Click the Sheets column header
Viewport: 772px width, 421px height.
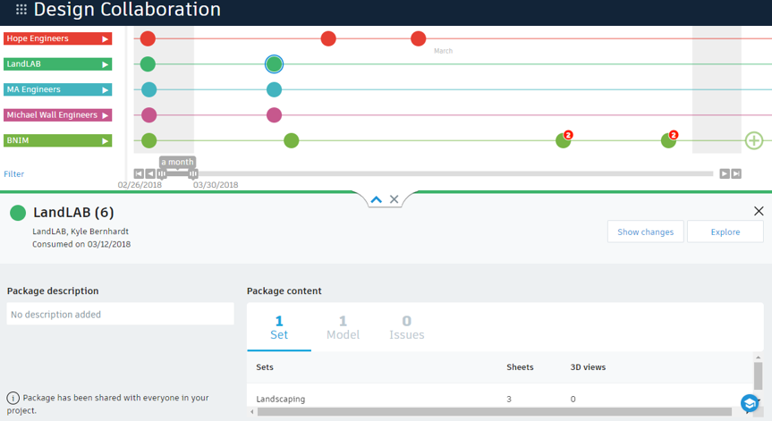pyautogui.click(x=520, y=367)
